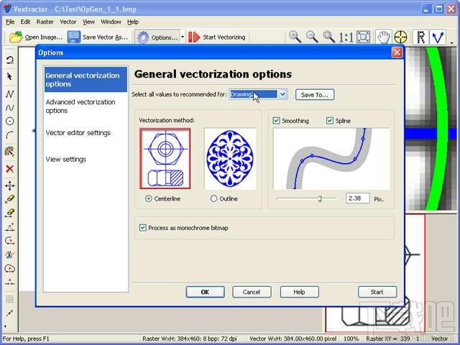Image resolution: width=460 pixels, height=345 pixels.
Task: Toggle raster view with the R icon
Action: (x=420, y=37)
